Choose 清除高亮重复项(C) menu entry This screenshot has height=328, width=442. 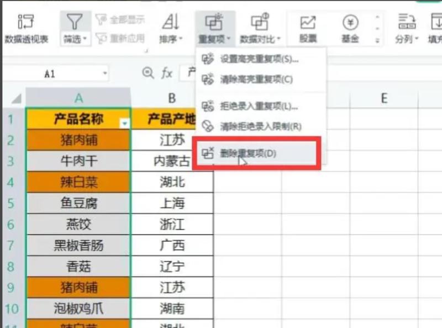click(x=261, y=79)
